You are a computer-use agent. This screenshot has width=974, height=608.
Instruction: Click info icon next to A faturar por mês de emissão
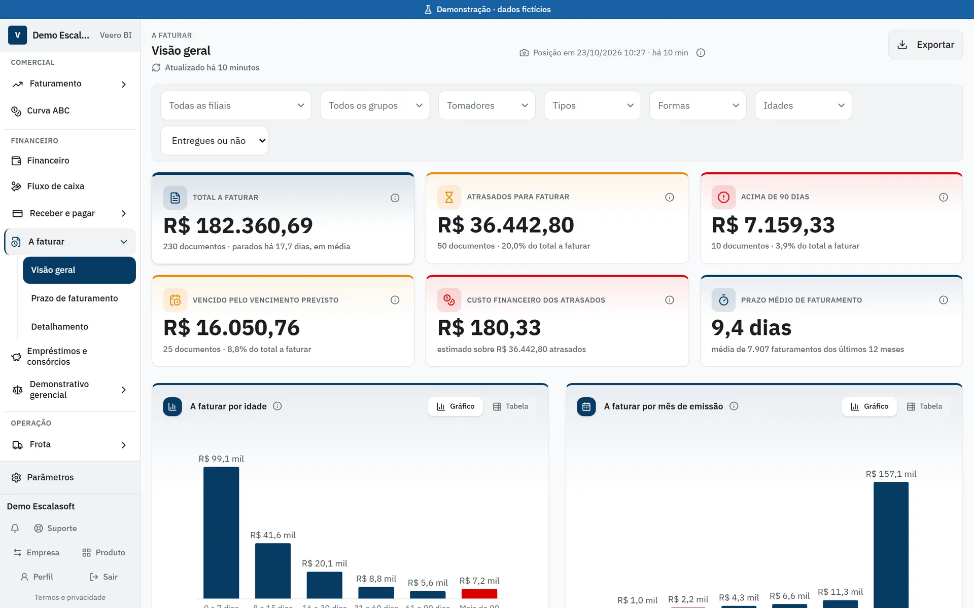pos(734,406)
